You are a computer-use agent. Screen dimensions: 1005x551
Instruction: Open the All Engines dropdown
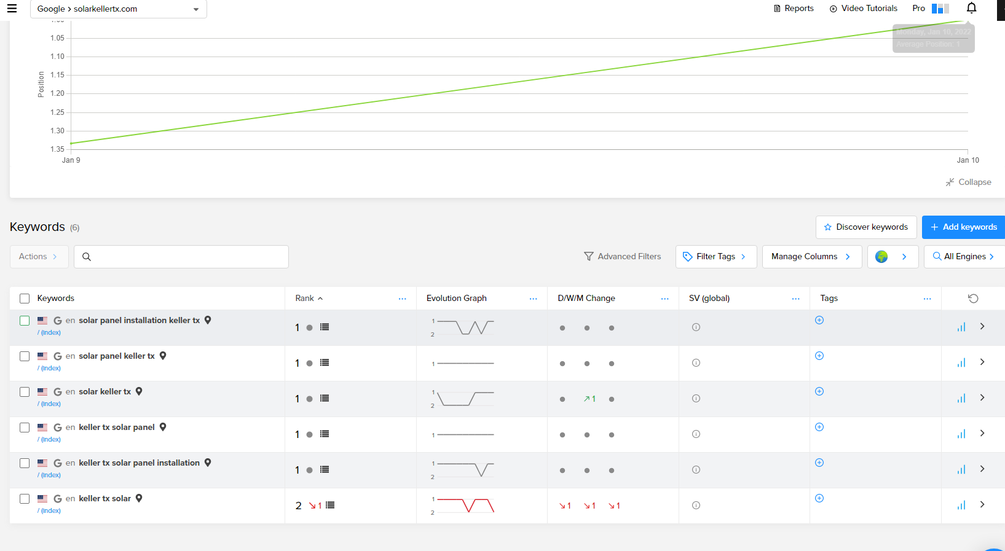point(964,257)
